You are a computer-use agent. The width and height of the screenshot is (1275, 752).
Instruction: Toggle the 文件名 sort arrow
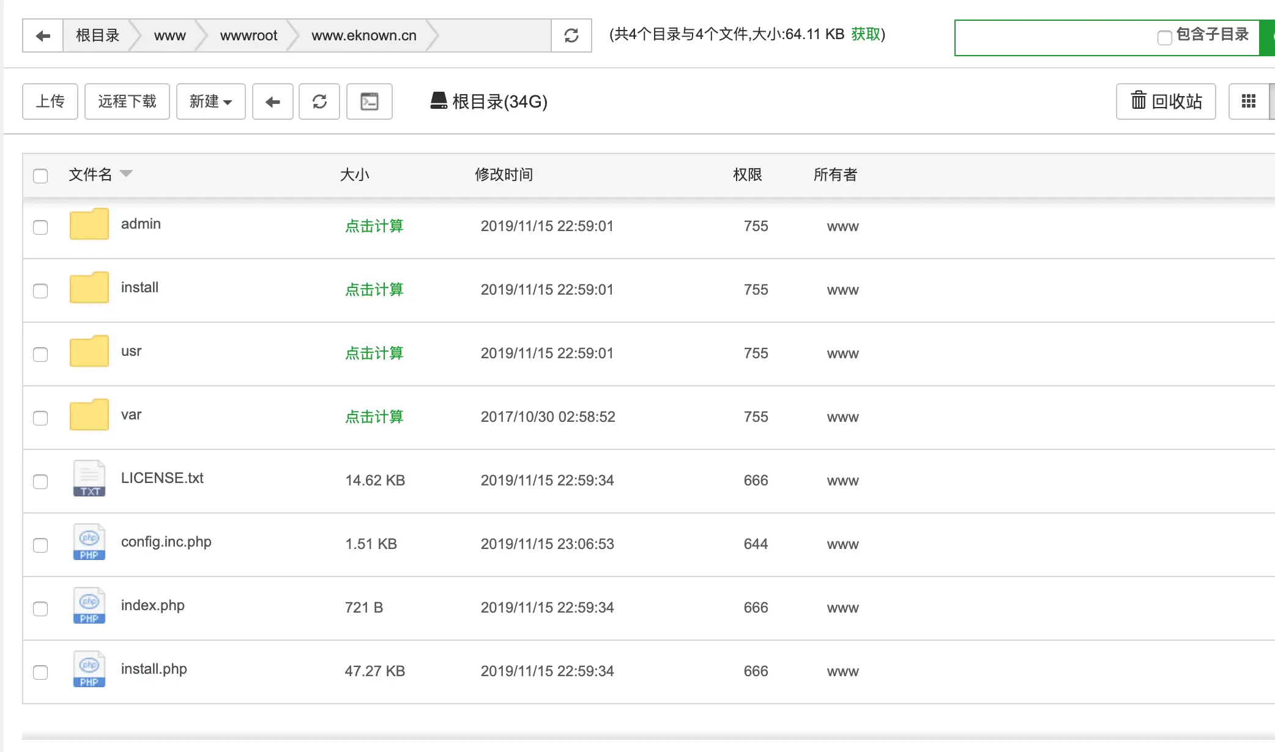click(x=127, y=174)
